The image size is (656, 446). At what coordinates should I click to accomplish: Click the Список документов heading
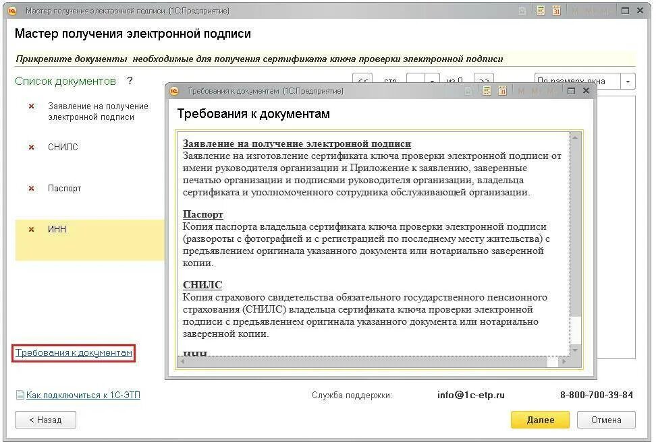[x=65, y=81]
